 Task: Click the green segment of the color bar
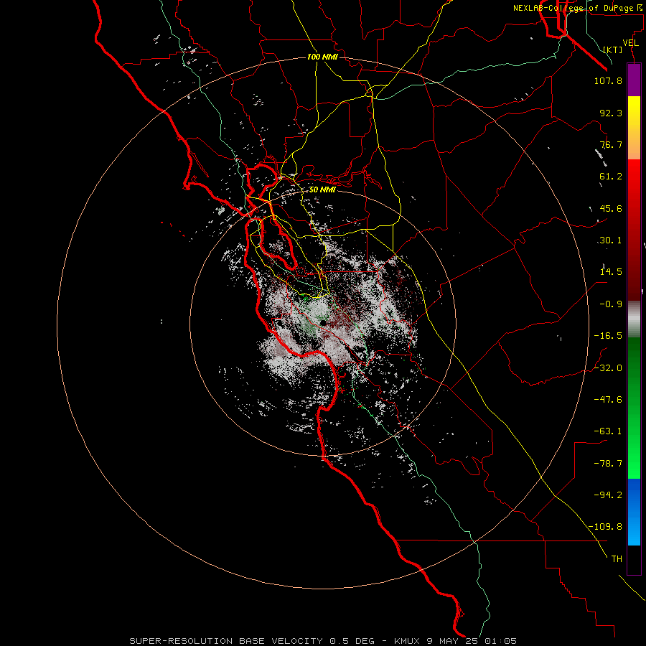(x=634, y=408)
